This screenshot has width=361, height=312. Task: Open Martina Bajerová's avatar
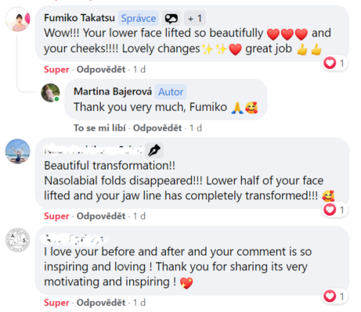click(50, 93)
